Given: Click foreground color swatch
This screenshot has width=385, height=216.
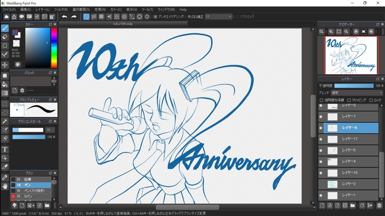Looking at the screenshot, I should tap(15, 33).
